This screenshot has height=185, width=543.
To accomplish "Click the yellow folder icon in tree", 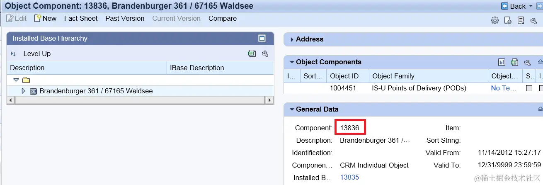I will 26,80.
